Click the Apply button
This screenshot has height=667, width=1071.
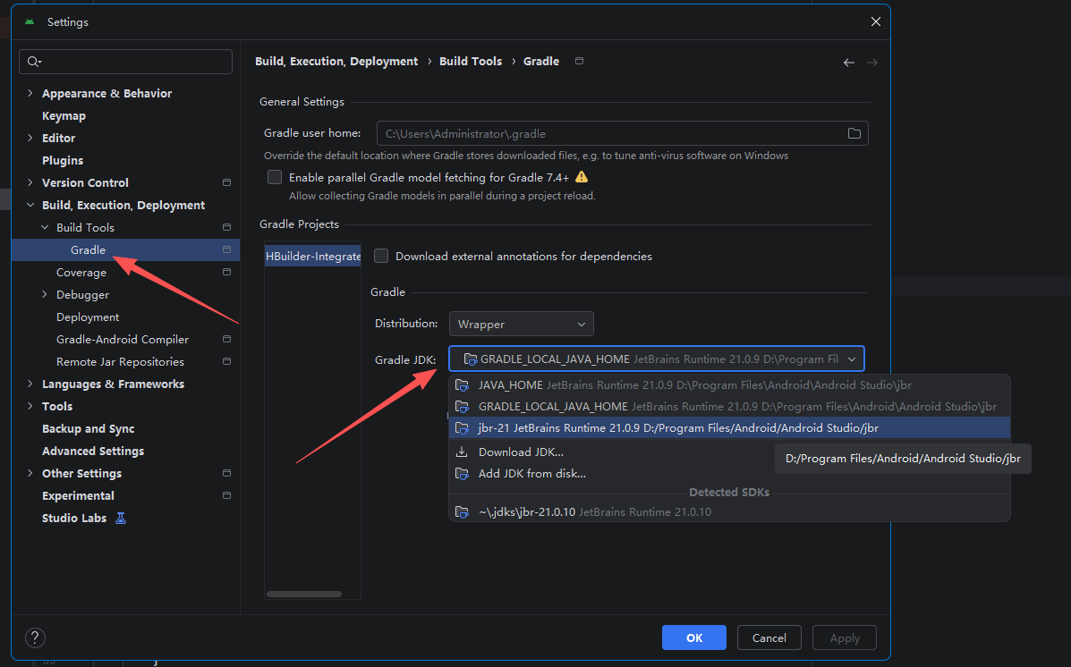coord(845,637)
